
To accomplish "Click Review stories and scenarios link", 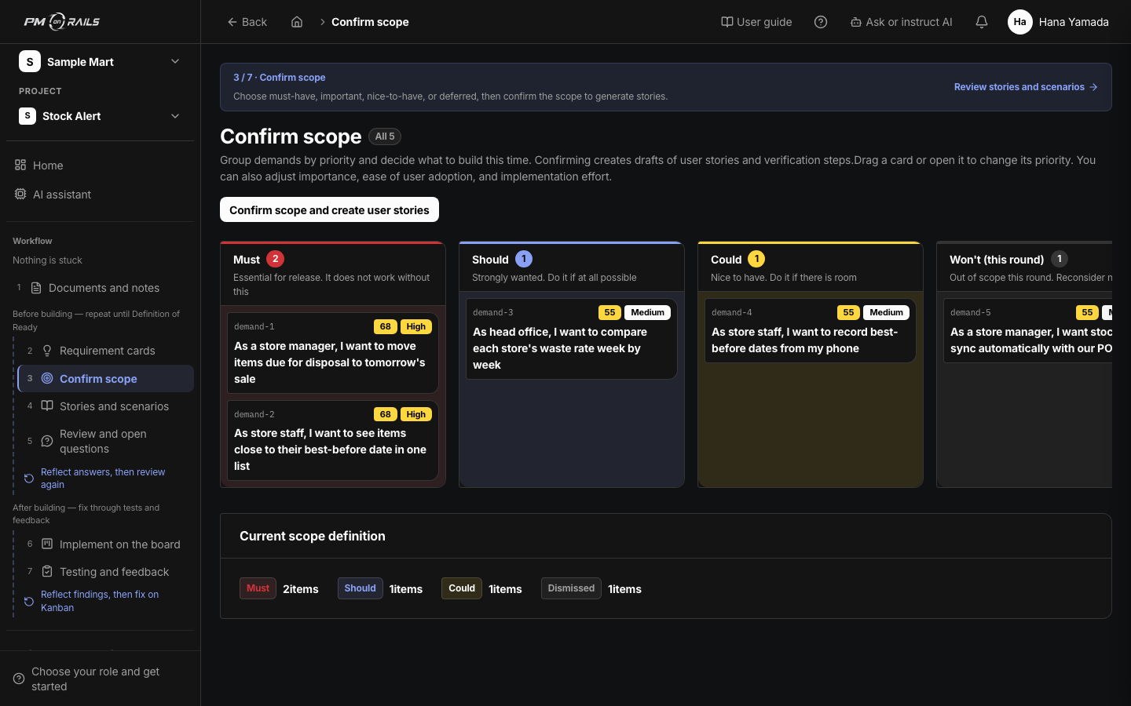I will (1026, 87).
